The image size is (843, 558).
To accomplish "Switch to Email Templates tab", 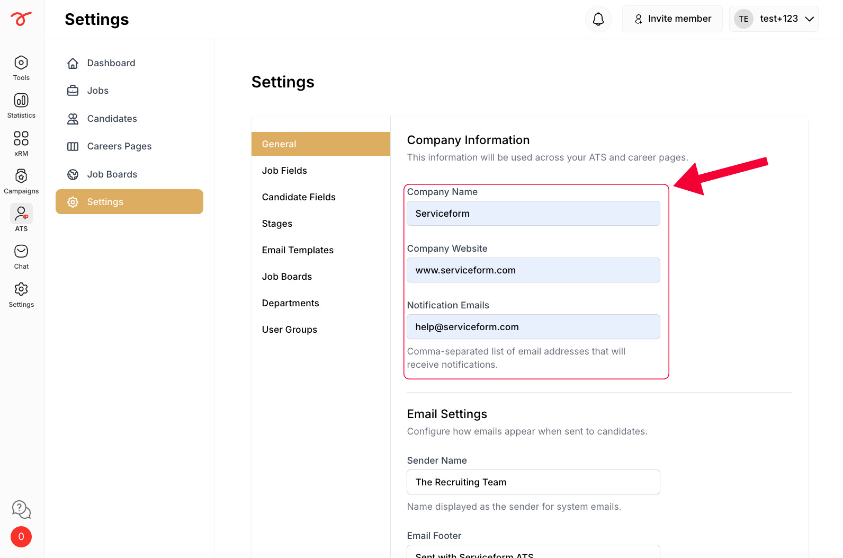I will coord(321,250).
